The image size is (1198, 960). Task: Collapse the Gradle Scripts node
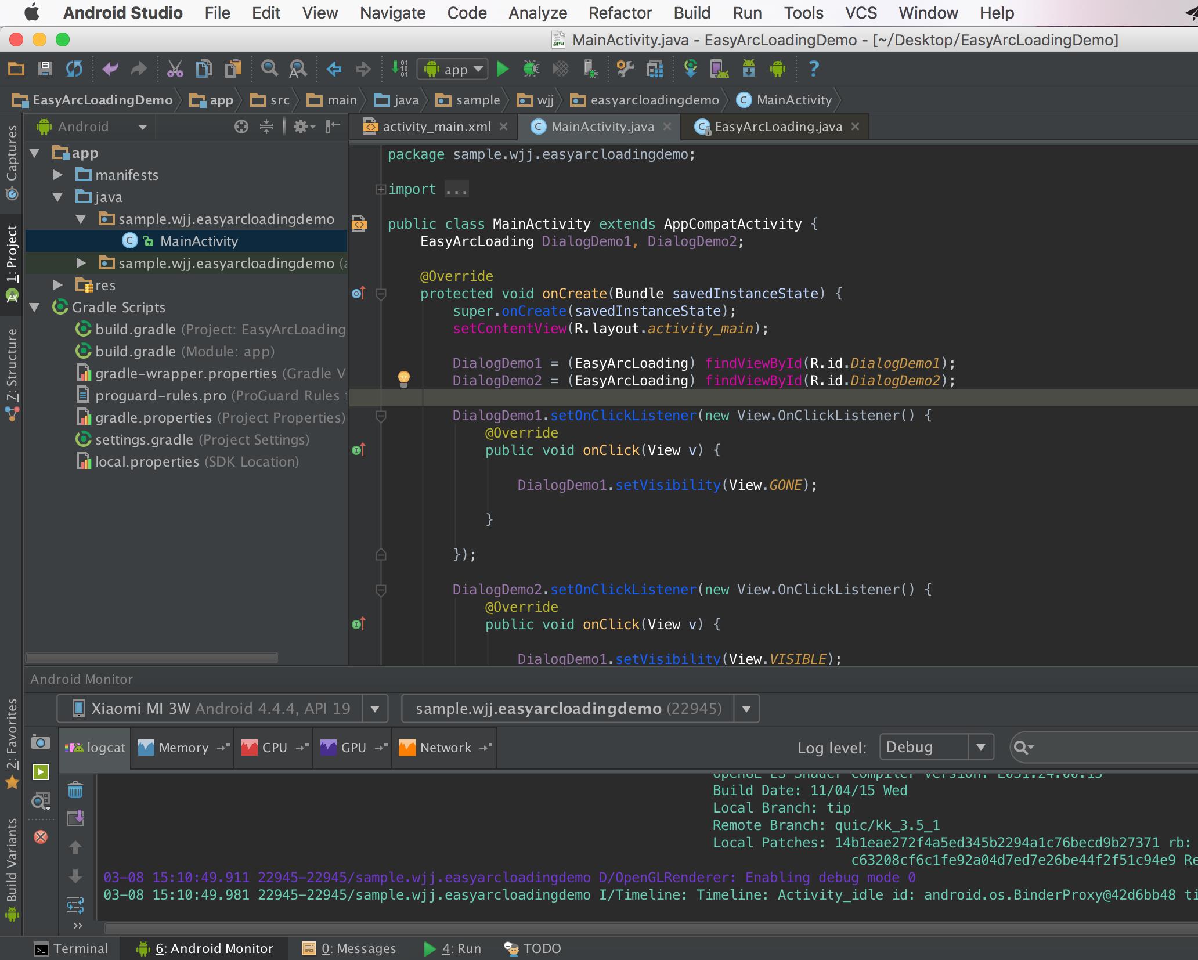35,307
